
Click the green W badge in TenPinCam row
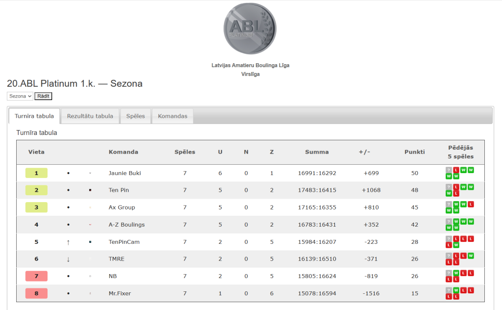tap(456, 245)
